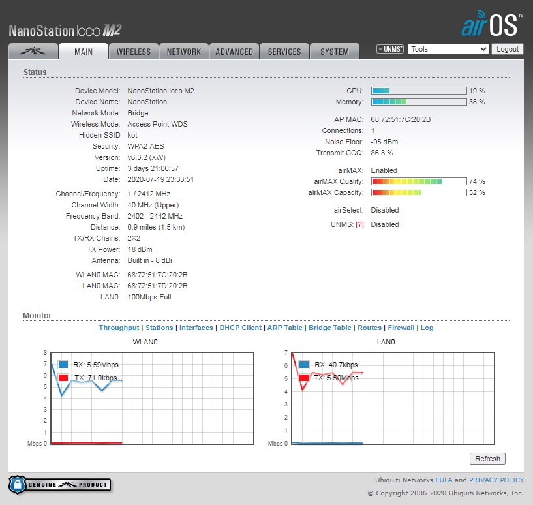Click the TX Power value 18 dBm
The width and height of the screenshot is (533, 505).
(140, 249)
